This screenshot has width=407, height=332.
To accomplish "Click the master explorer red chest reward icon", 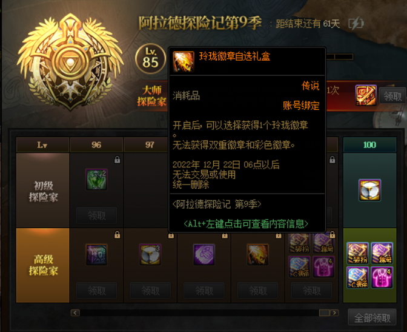I will pos(366,95).
